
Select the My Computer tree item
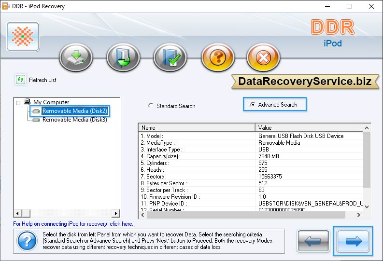[51, 102]
